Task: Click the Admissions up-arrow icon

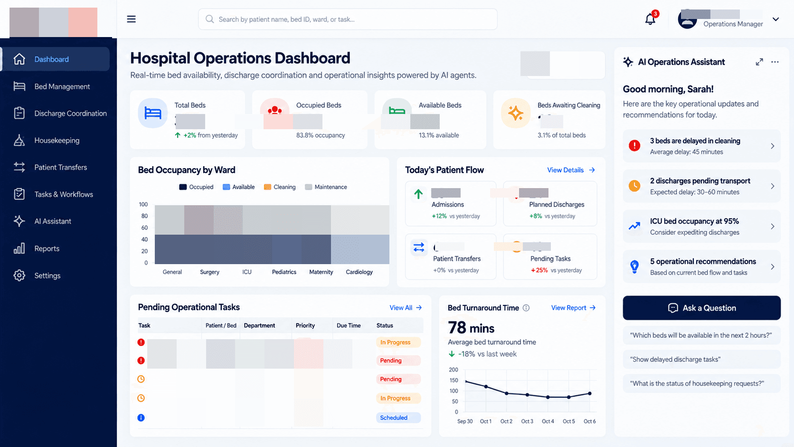Action: point(418,194)
